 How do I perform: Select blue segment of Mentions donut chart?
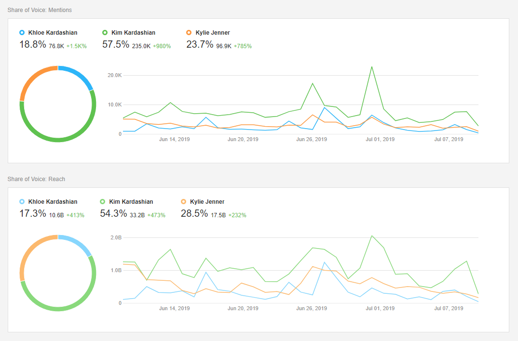point(81,75)
